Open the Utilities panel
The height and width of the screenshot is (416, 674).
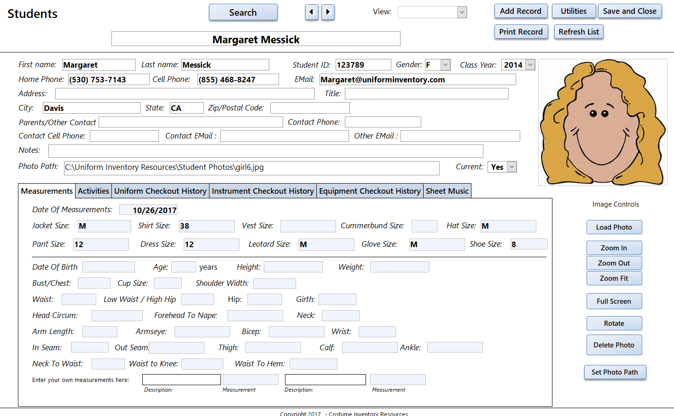pyautogui.click(x=574, y=11)
